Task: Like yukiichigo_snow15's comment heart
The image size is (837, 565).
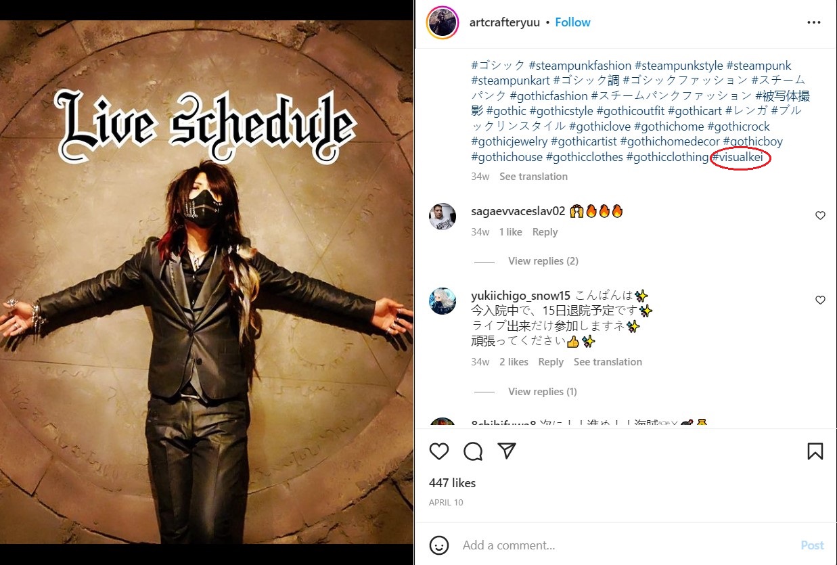Action: click(x=820, y=300)
